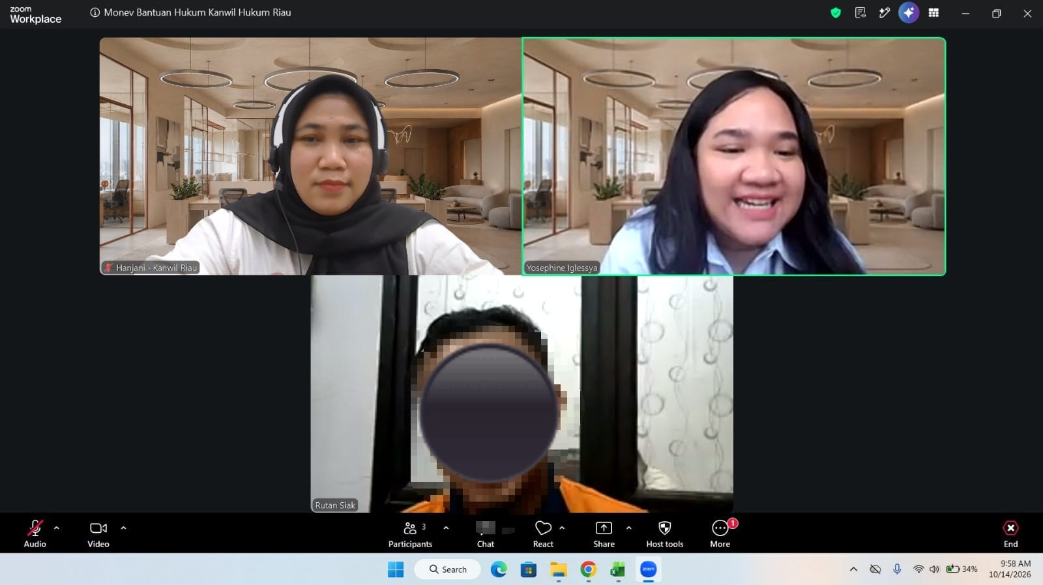Screen dimensions: 1043x585
Task: Click the Rutan Siak name label
Action: (x=335, y=505)
